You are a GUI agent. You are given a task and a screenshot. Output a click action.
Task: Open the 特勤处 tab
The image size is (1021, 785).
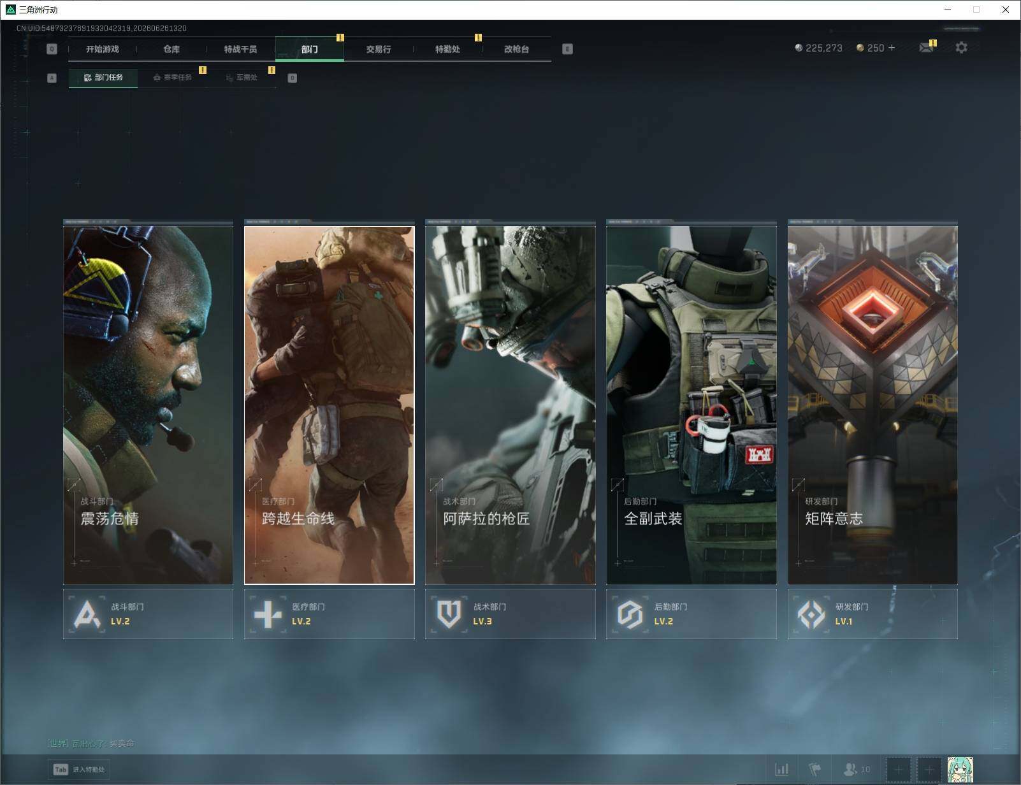pos(447,49)
